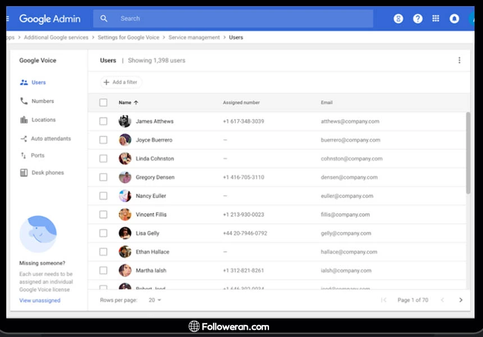Check the select-all header checkbox
This screenshot has width=483, height=337.
[103, 103]
